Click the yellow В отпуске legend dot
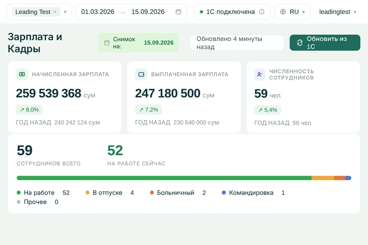Screen dimensions: 368x245 pyautogui.click(x=88, y=193)
